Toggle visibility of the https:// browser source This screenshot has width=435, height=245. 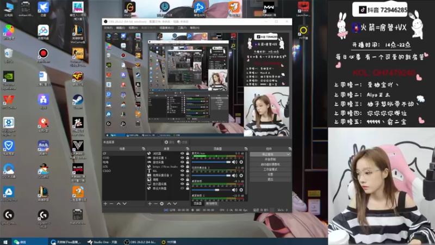tap(182, 167)
